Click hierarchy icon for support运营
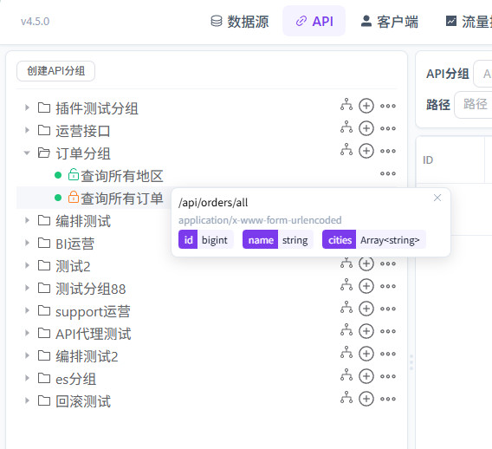492x449 pixels. (346, 308)
